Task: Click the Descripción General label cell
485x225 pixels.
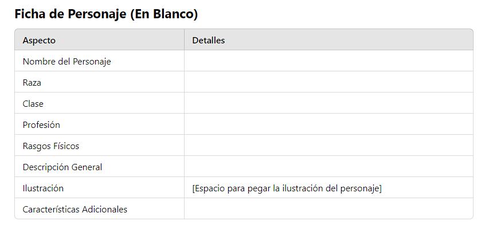Action: point(99,166)
